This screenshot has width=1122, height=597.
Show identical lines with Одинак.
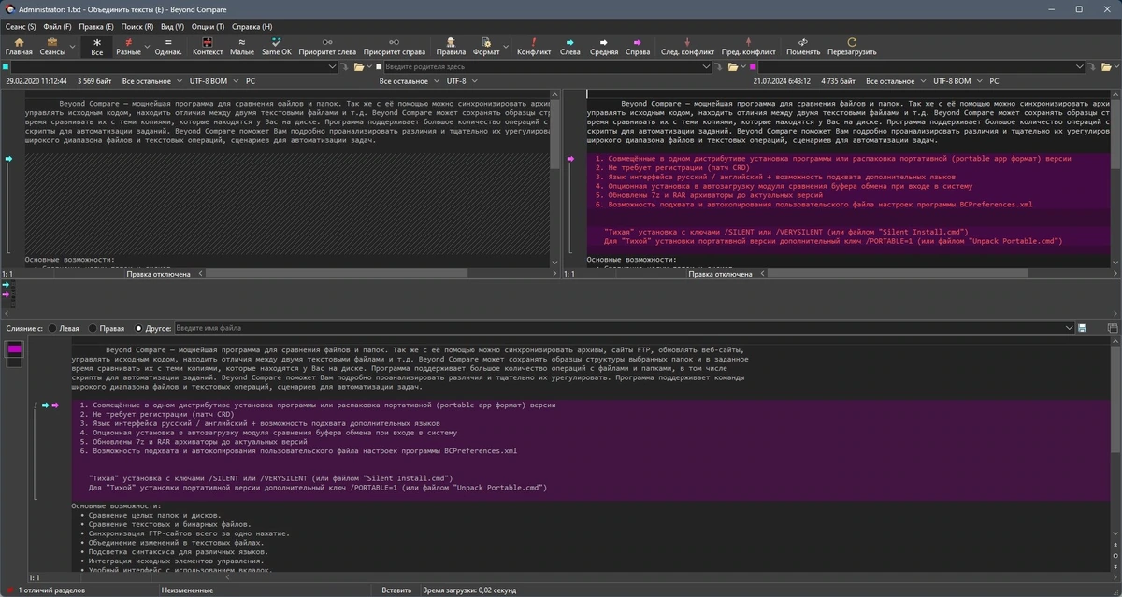(x=168, y=47)
